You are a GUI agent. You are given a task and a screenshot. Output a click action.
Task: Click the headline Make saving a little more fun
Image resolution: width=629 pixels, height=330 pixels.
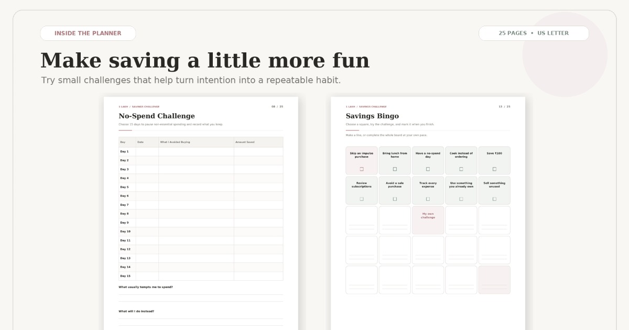[205, 61]
